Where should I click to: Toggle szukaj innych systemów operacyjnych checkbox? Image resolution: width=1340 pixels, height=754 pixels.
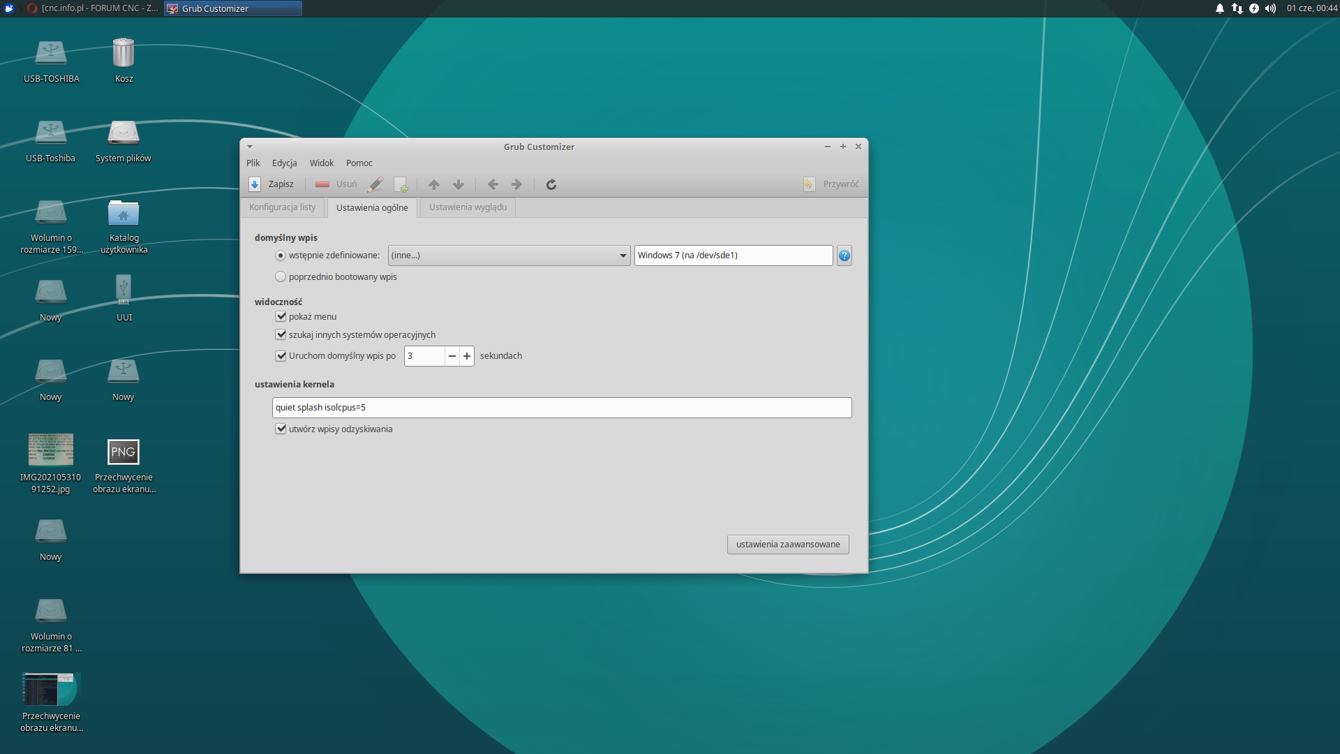point(281,335)
